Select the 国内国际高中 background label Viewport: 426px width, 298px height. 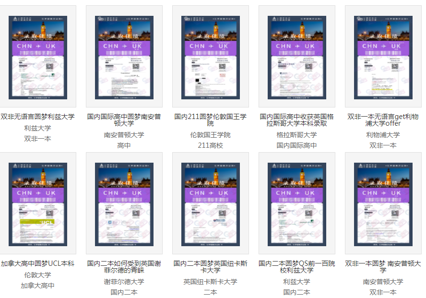coord(297,145)
